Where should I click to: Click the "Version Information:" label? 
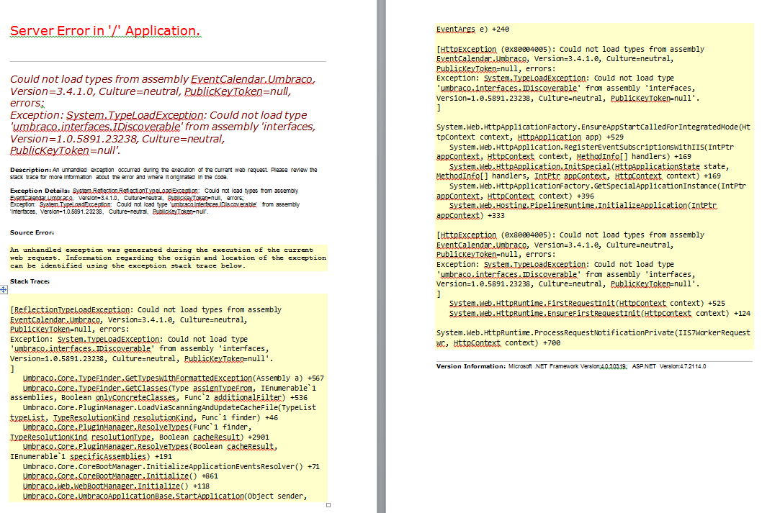[x=470, y=366]
